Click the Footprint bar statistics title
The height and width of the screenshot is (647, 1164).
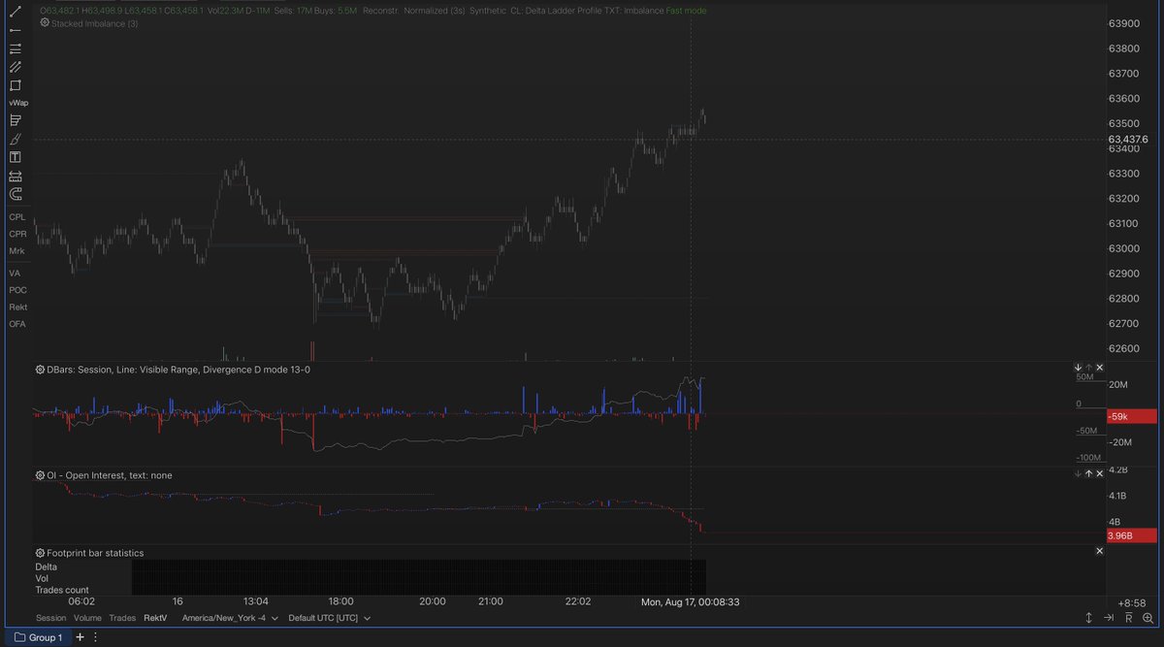pyautogui.click(x=95, y=553)
